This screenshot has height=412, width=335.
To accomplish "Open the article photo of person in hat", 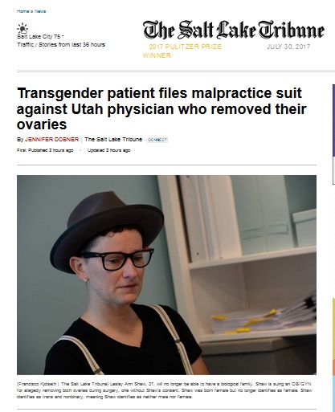I will pos(166,275).
